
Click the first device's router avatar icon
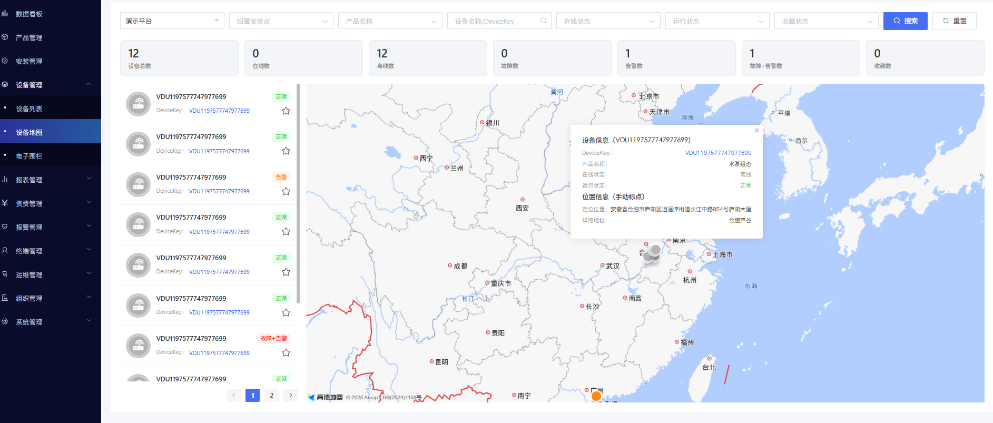pos(138,104)
